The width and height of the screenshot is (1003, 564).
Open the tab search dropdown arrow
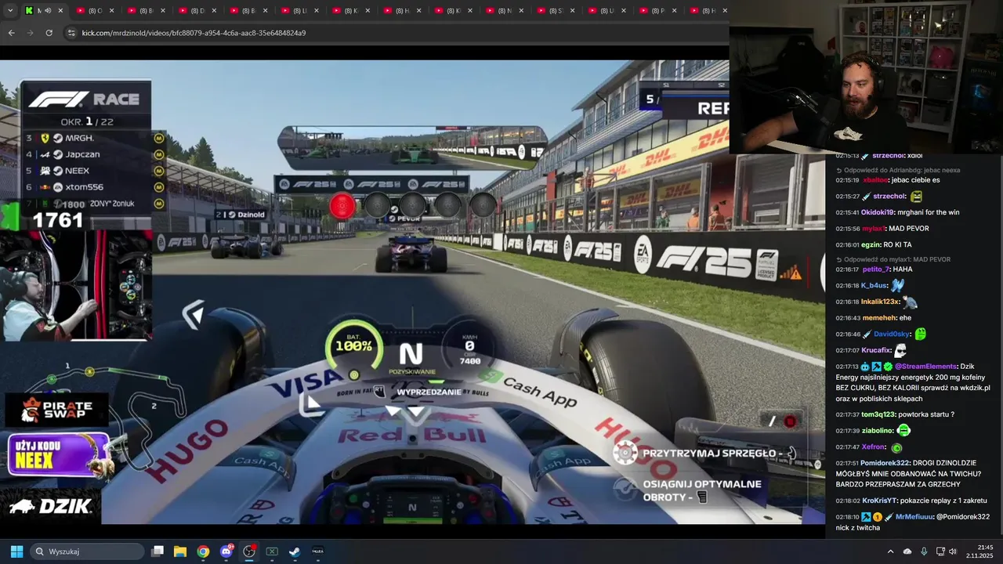(9, 10)
